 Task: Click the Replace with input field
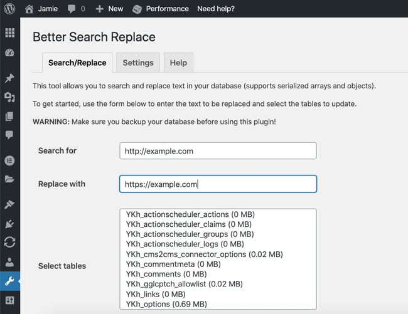click(x=218, y=184)
